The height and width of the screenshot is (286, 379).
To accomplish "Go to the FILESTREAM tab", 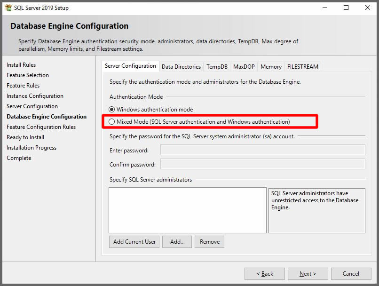I will click(x=302, y=67).
